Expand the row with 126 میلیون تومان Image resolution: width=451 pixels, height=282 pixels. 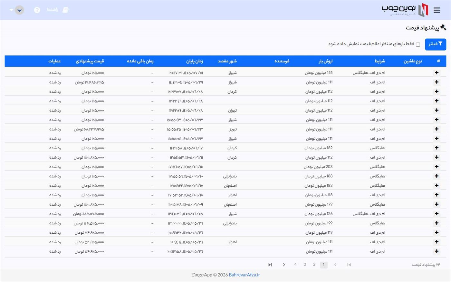coord(437,213)
